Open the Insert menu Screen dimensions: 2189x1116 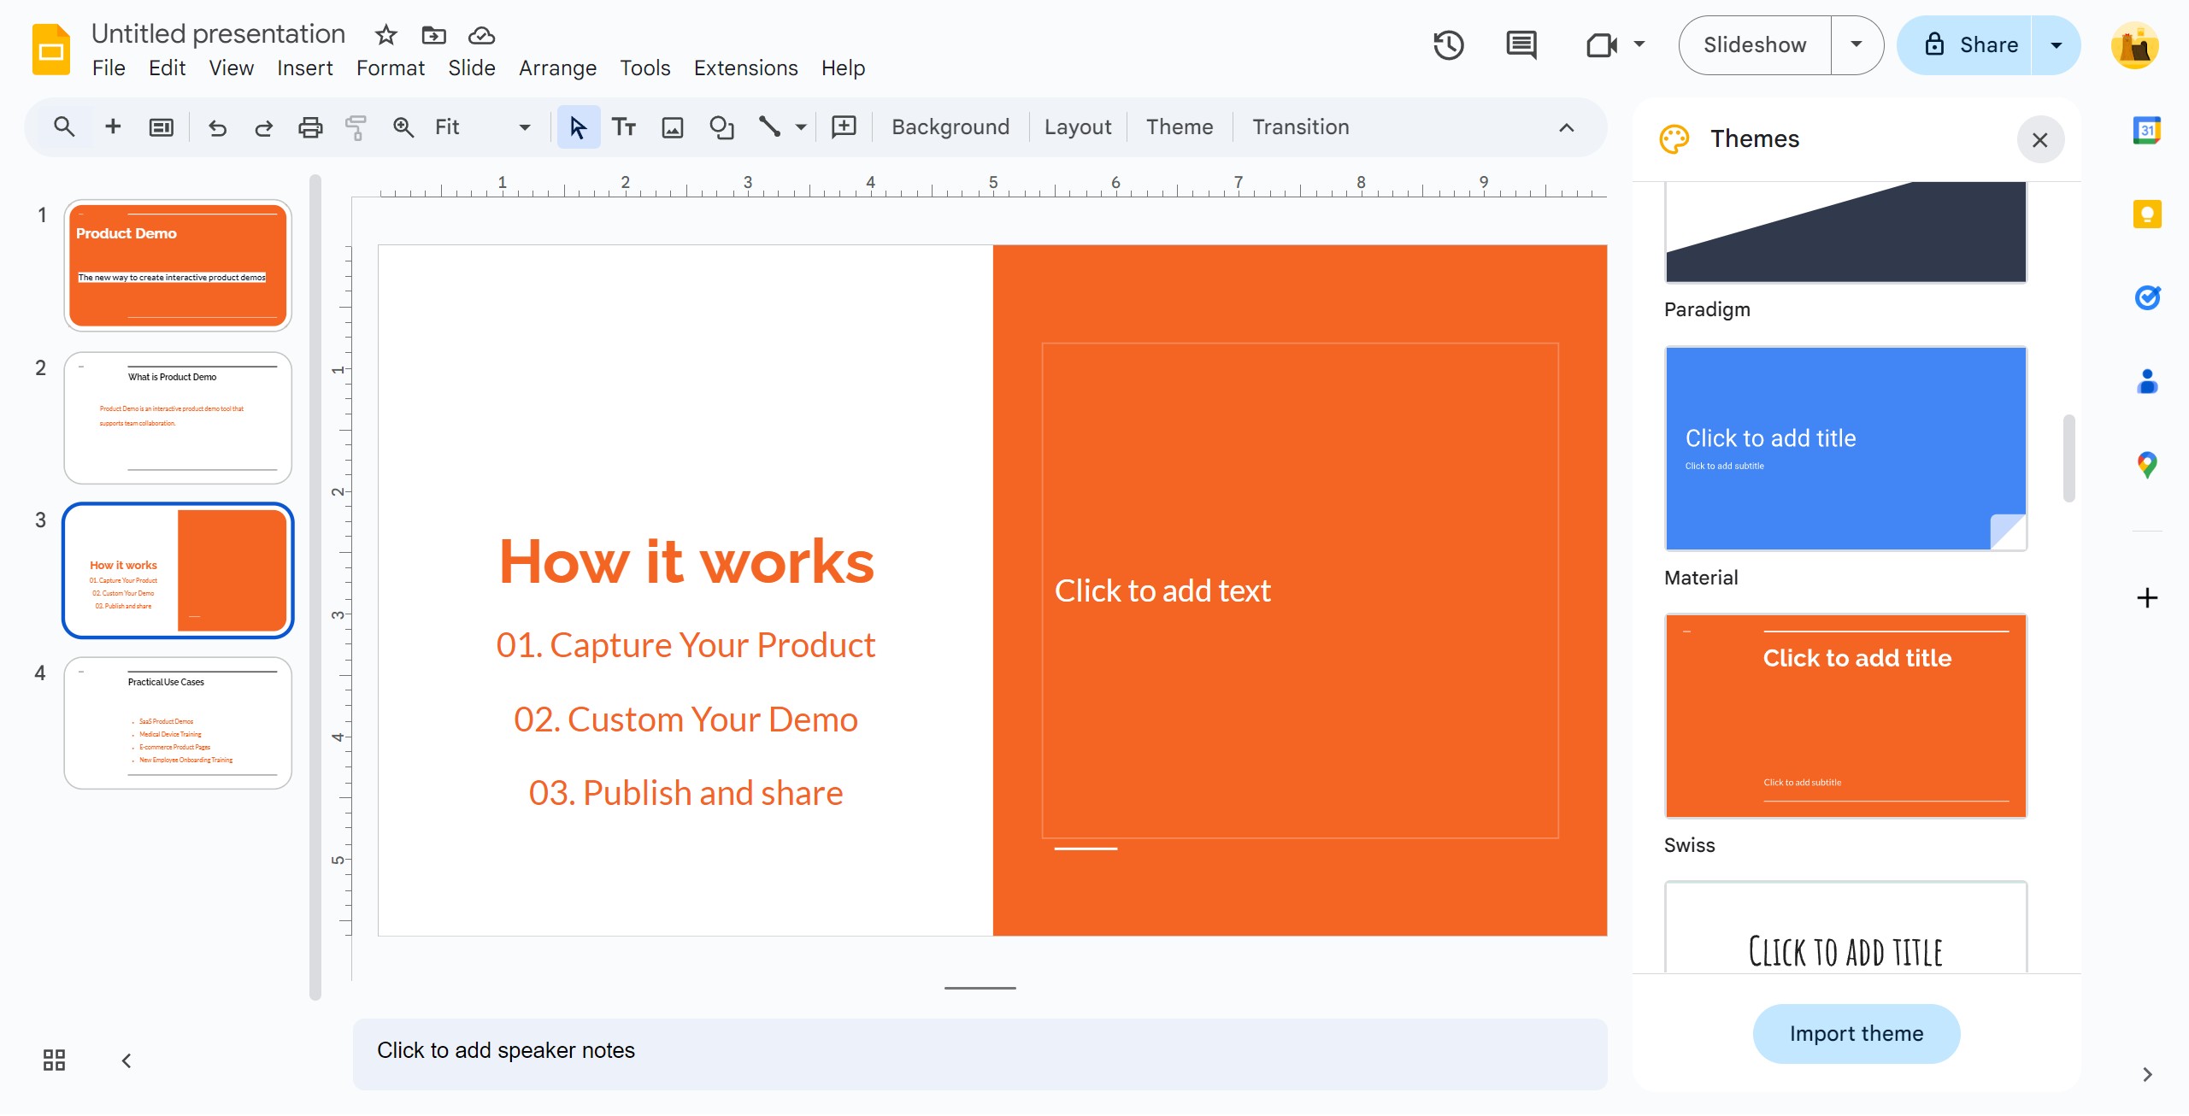(304, 68)
